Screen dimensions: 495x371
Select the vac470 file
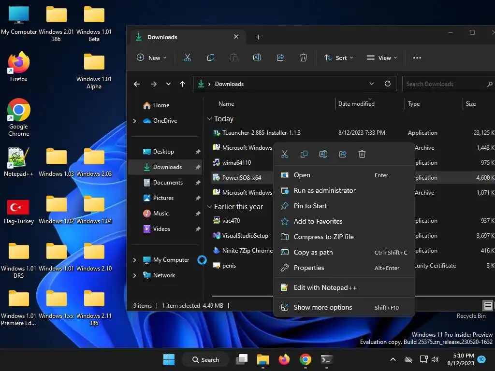pos(231,221)
